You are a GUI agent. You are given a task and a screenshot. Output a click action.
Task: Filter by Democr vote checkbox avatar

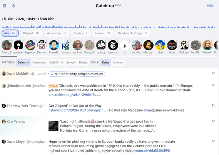pos(42,45)
